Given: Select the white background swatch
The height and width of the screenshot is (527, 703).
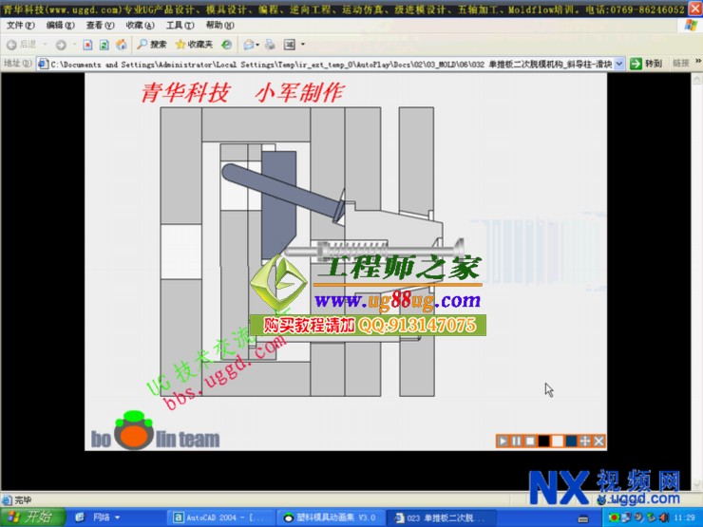Looking at the screenshot, I should click(558, 442).
